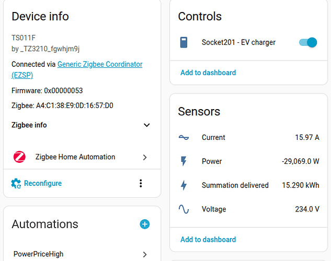The width and height of the screenshot is (331, 261).
Task: Click Add to dashboard under Controls
Action: pos(208,73)
